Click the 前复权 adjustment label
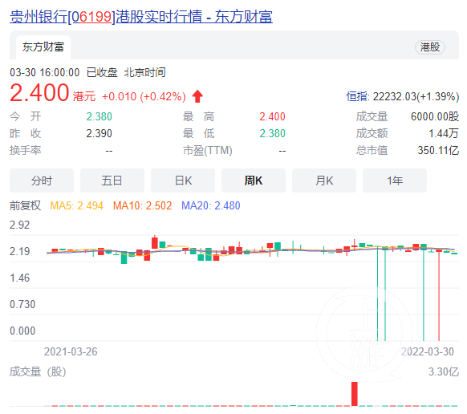The image size is (467, 414). pyautogui.click(x=25, y=205)
